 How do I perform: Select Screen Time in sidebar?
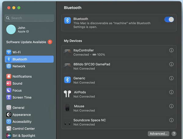22,97
